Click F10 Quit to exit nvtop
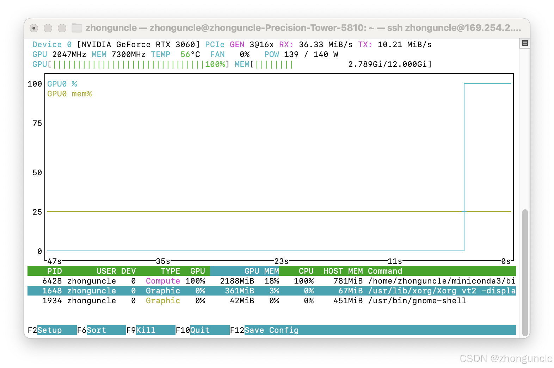Viewport: 554px width, 368px height. (200, 330)
